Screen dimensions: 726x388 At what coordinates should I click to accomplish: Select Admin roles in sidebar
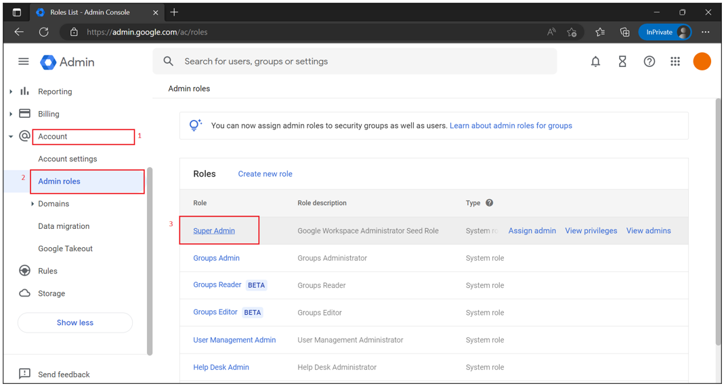pyautogui.click(x=60, y=181)
